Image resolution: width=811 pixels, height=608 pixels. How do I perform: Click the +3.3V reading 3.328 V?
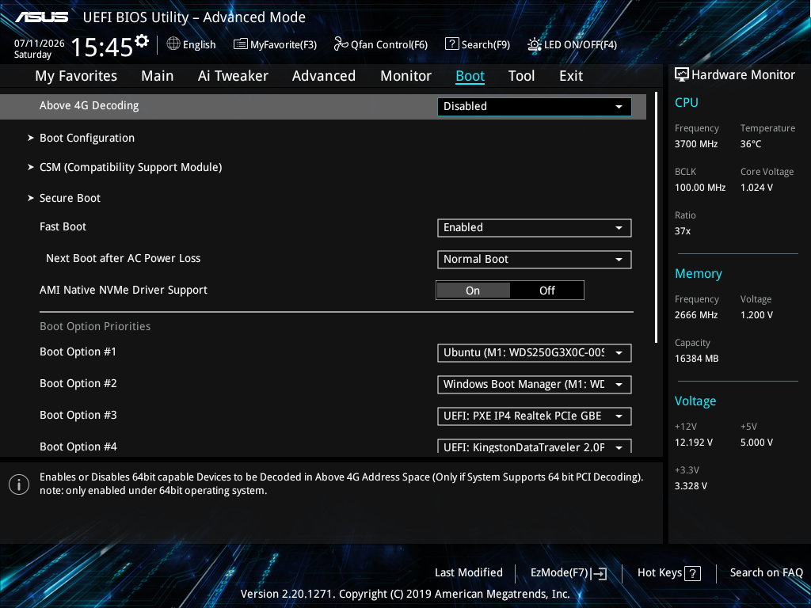click(691, 486)
